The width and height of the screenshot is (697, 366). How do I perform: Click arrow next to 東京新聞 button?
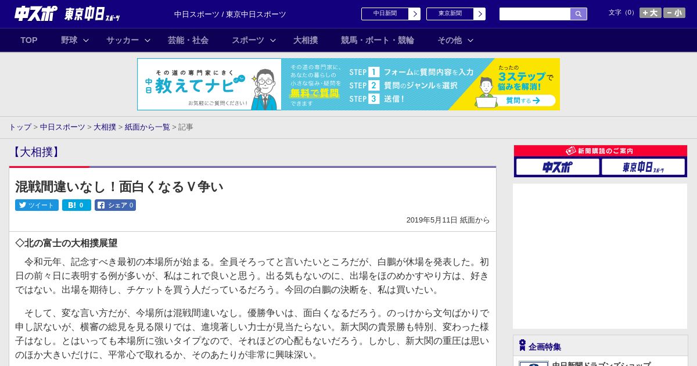click(x=480, y=14)
